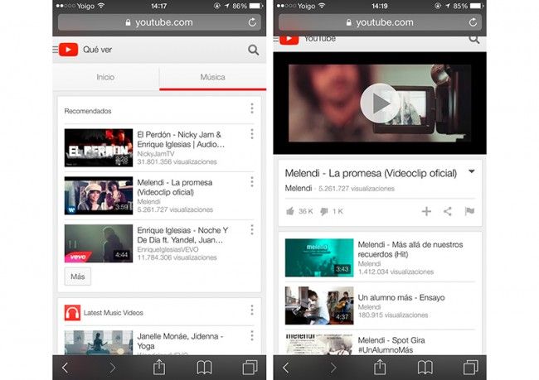The height and width of the screenshot is (380, 539).
Task: Open search in right phone header
Action: click(474, 40)
